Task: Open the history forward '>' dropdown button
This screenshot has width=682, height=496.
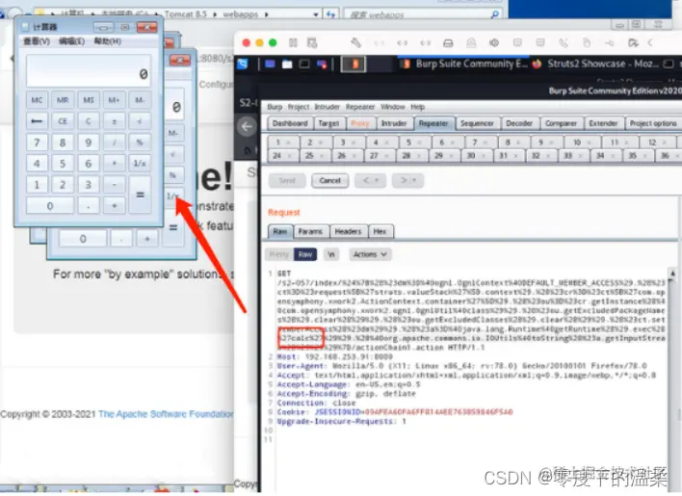Action: click(407, 180)
